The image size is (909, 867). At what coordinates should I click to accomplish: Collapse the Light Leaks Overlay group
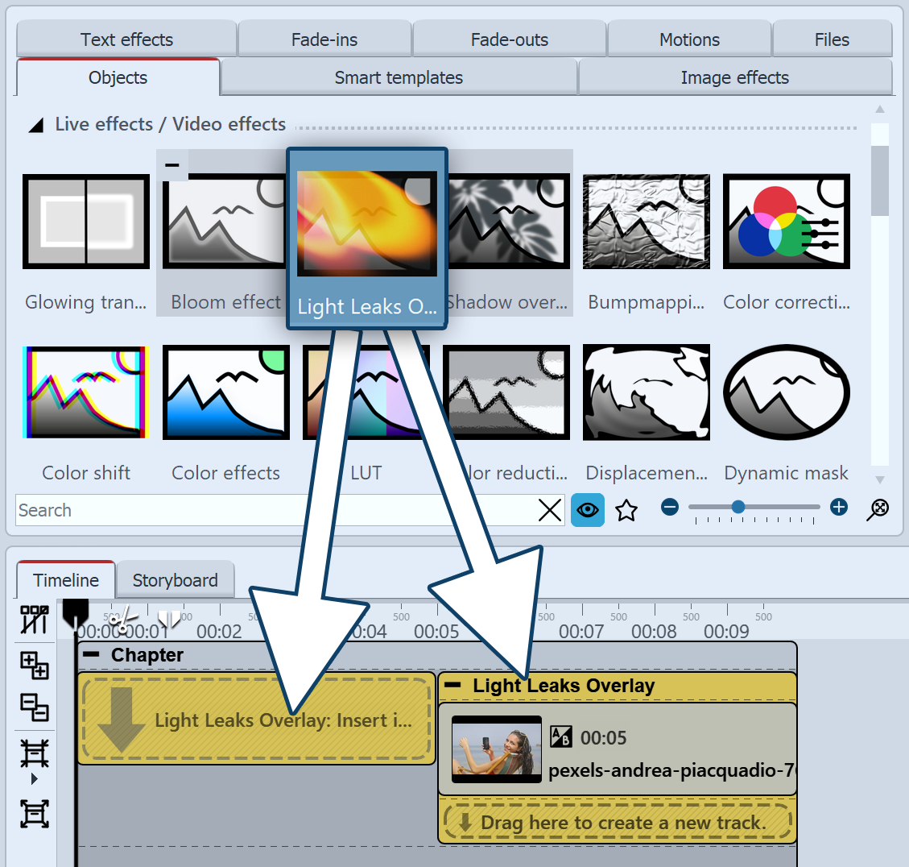pos(453,686)
